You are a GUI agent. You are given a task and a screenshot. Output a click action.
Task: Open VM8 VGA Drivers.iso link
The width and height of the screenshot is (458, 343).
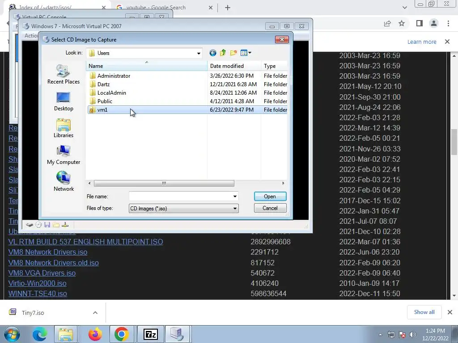42,273
